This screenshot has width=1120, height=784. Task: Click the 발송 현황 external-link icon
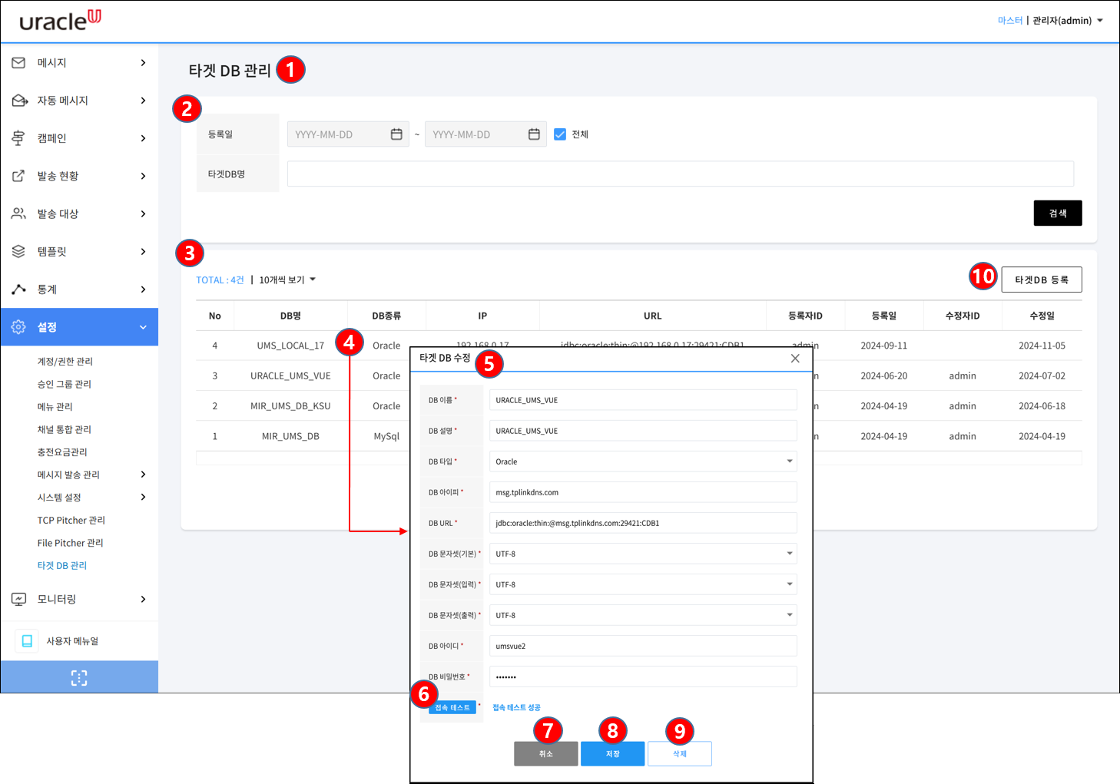[x=18, y=176]
